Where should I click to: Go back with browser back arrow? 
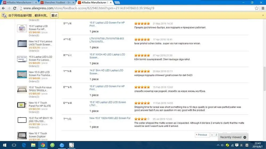[3, 8]
